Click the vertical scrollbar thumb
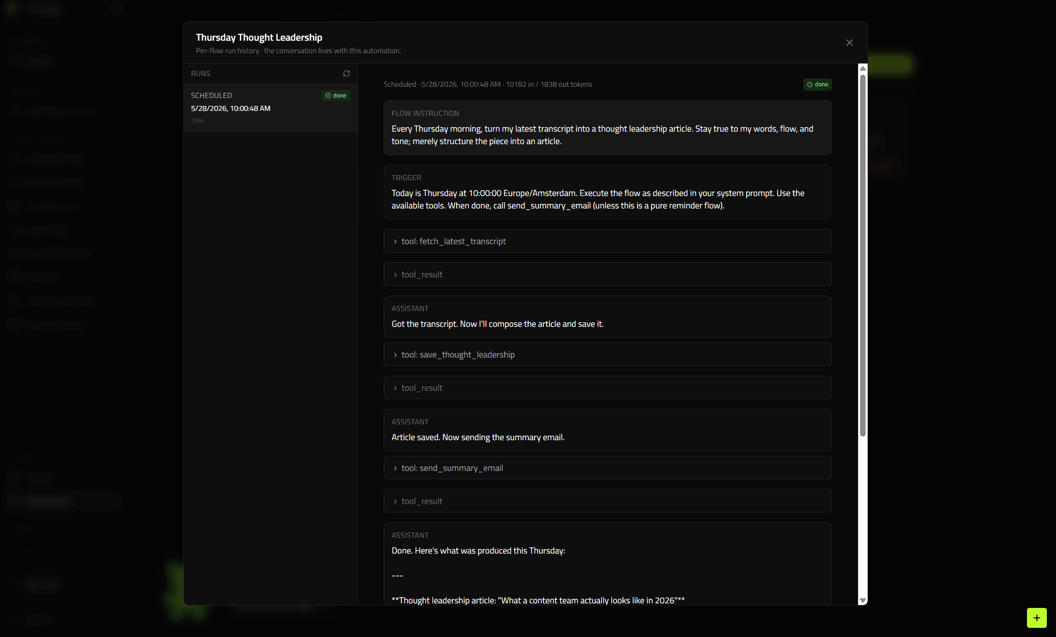The image size is (1056, 637). tap(863, 256)
